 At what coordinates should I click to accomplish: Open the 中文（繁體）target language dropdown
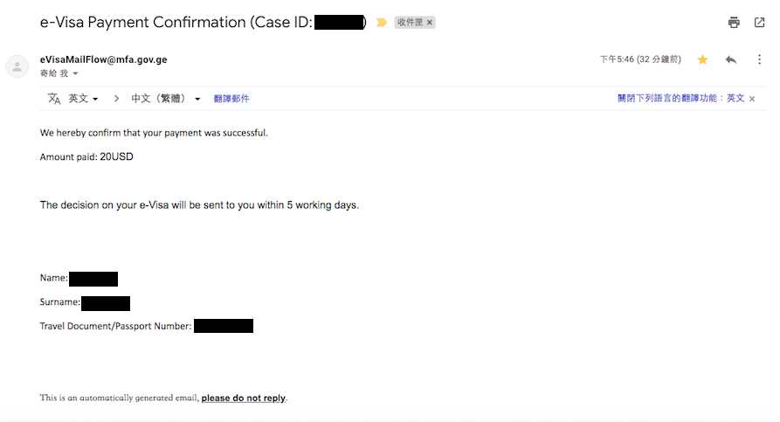166,99
